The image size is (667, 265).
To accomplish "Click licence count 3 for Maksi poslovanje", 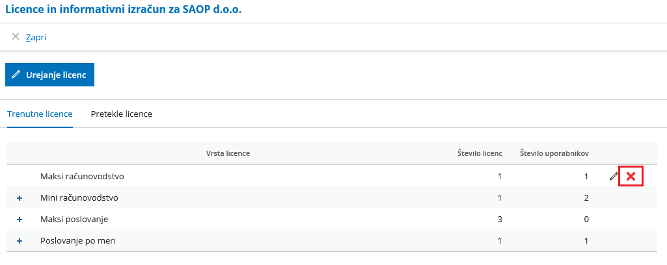I will tap(500, 220).
